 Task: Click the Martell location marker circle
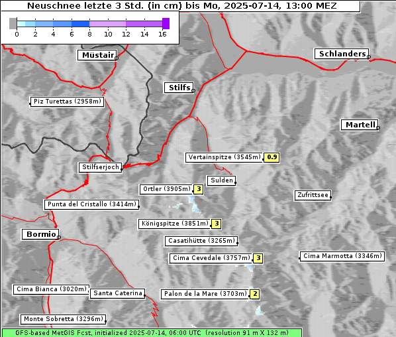(378, 128)
